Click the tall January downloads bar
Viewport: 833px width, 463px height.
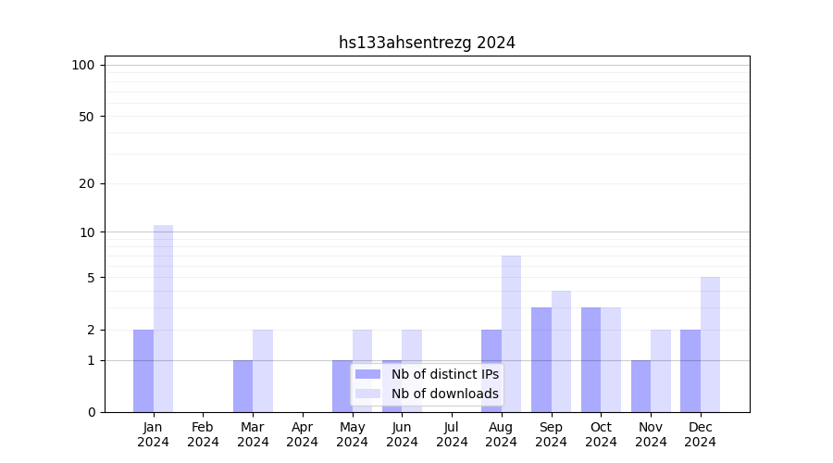(x=163, y=319)
